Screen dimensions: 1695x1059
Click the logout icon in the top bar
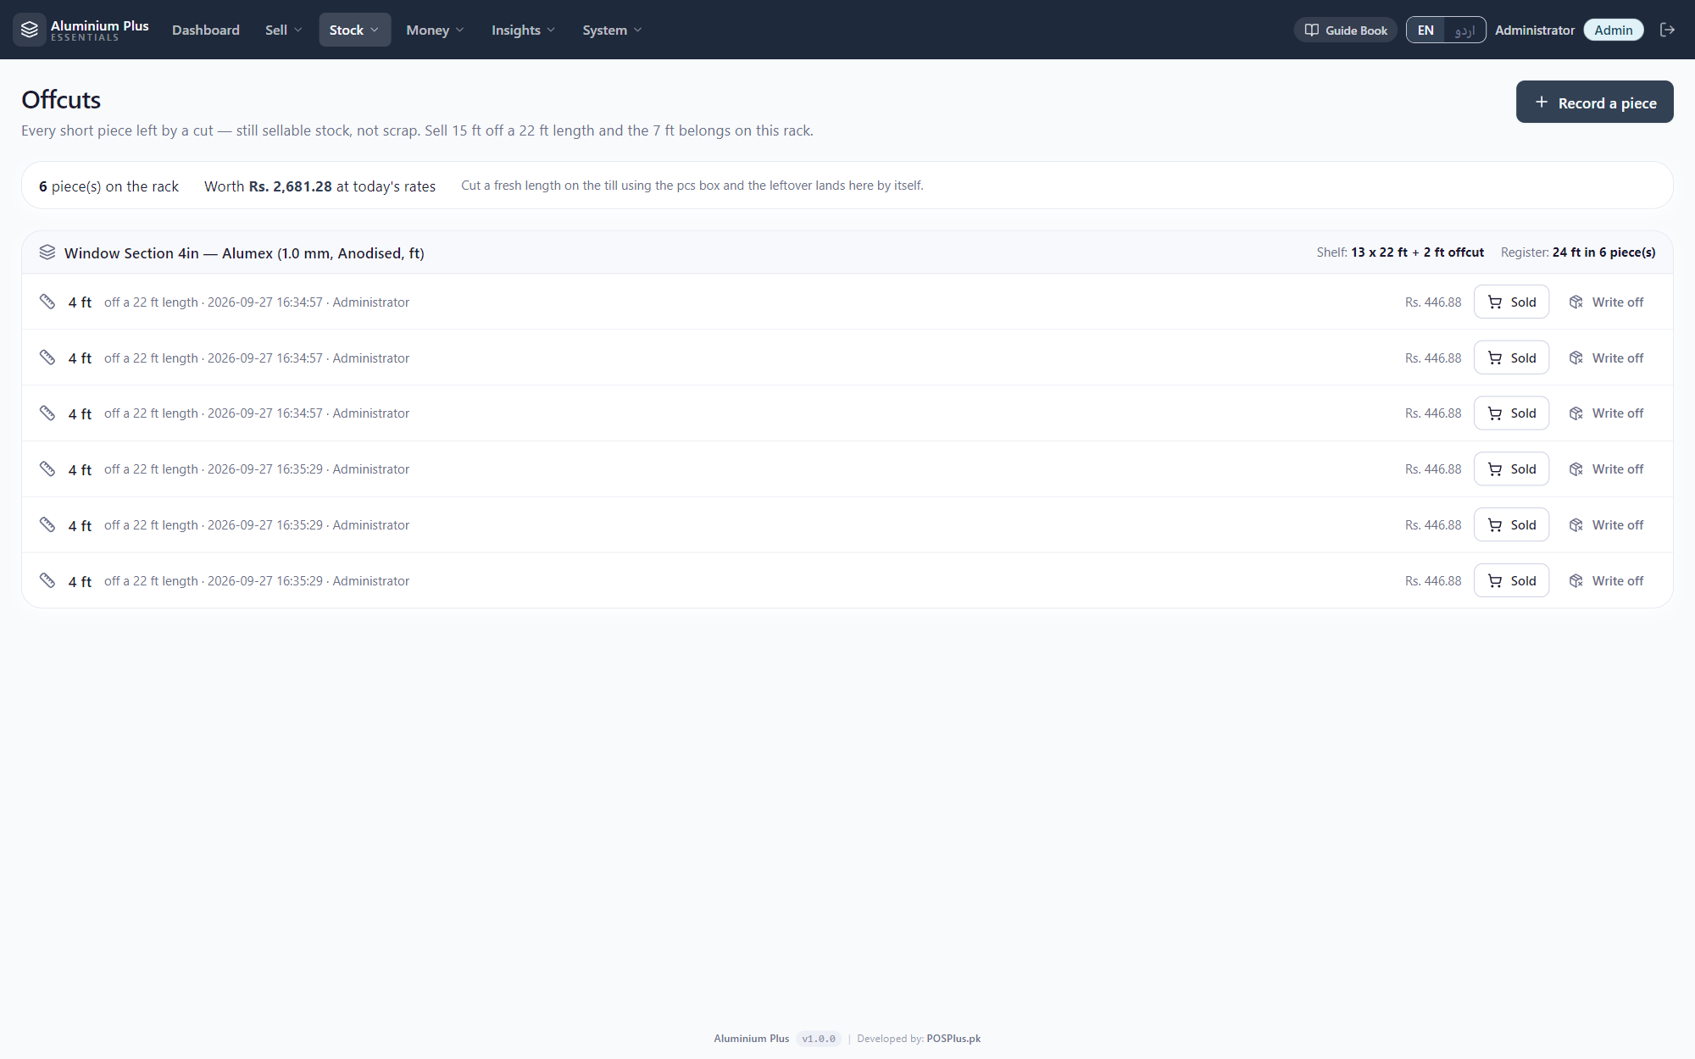pos(1667,30)
